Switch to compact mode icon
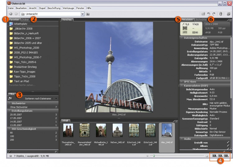 [x=228, y=14]
